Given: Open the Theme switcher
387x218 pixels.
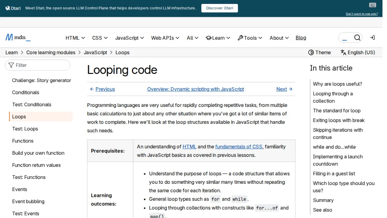Looking at the screenshot, I should click(x=320, y=52).
